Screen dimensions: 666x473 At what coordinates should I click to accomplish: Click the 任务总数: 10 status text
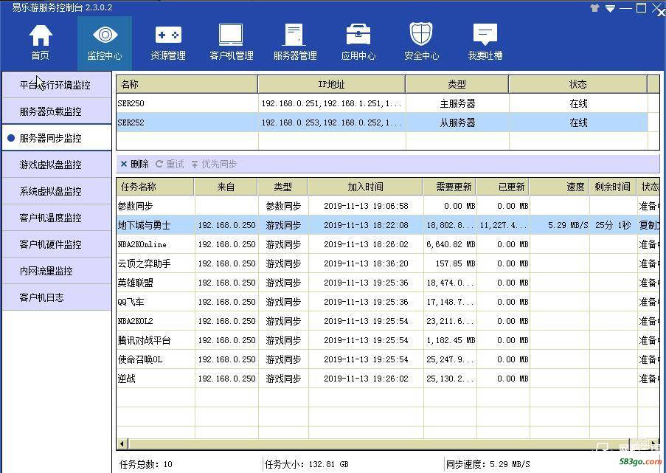pyautogui.click(x=146, y=464)
